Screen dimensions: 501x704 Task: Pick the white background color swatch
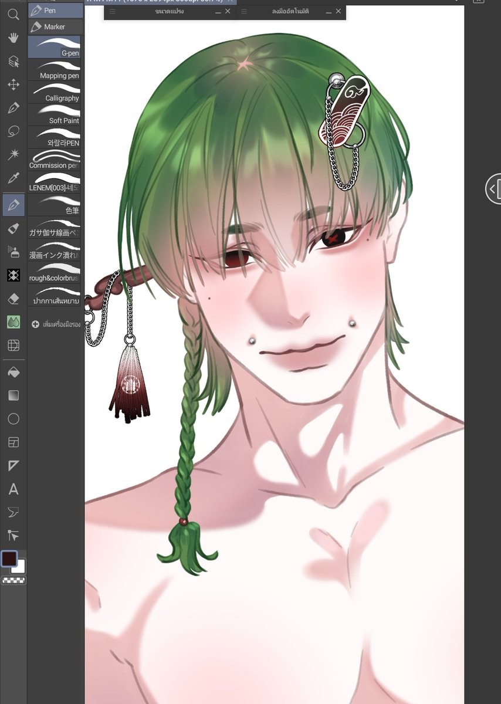click(21, 567)
